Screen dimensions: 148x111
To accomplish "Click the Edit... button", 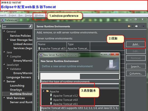I will point(136,51).
